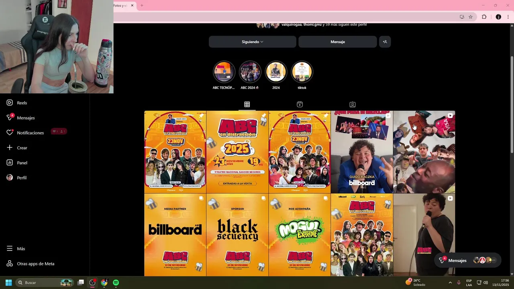Screen dimensions: 514x289
Task: Open Mensajes in the sidebar
Action: tap(20, 118)
